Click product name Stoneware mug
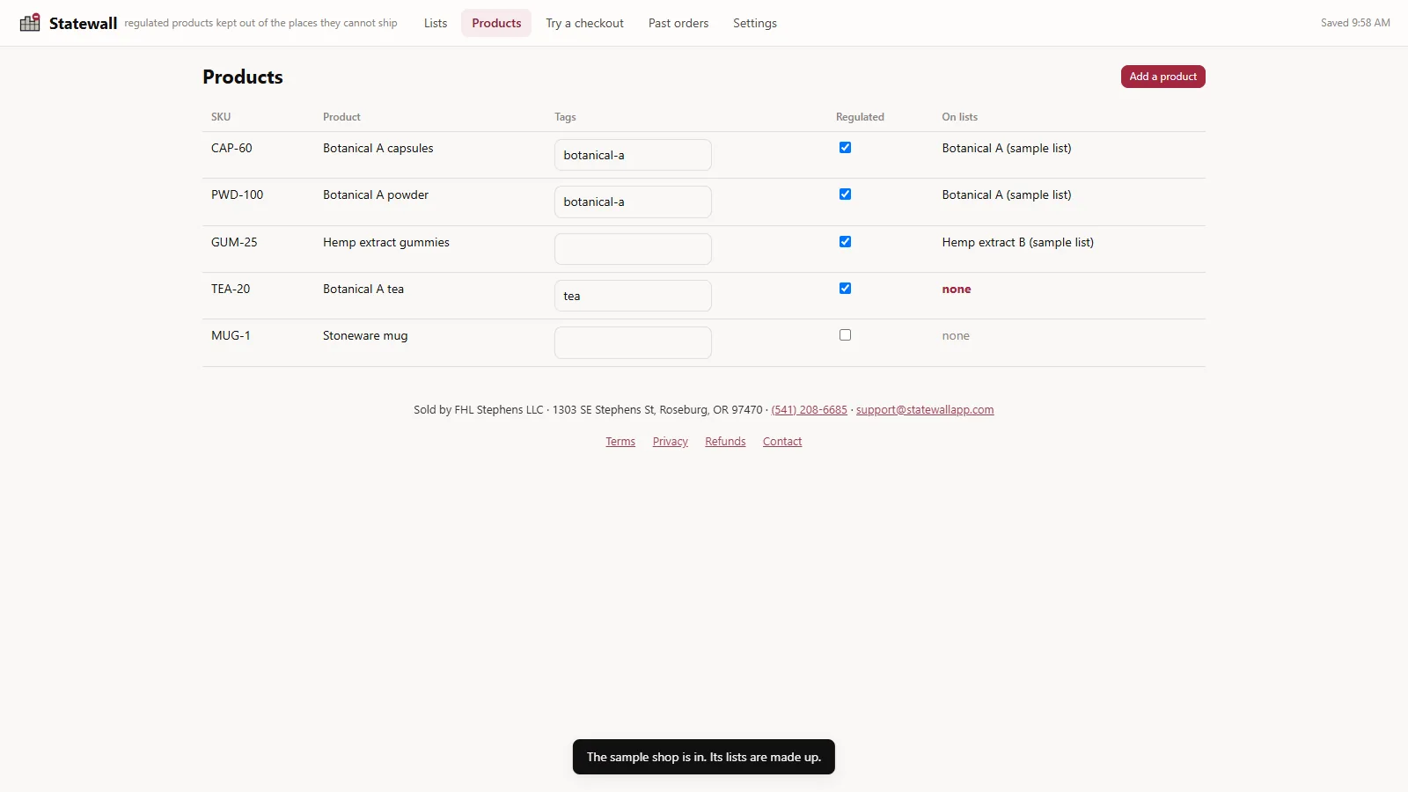 pyautogui.click(x=365, y=335)
